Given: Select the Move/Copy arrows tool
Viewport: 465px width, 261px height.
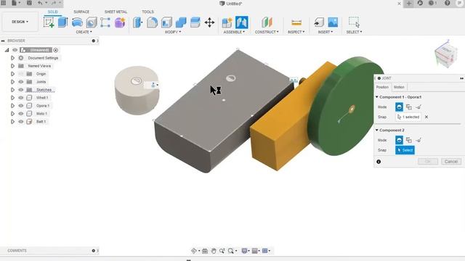Looking at the screenshot, I should (210, 22).
